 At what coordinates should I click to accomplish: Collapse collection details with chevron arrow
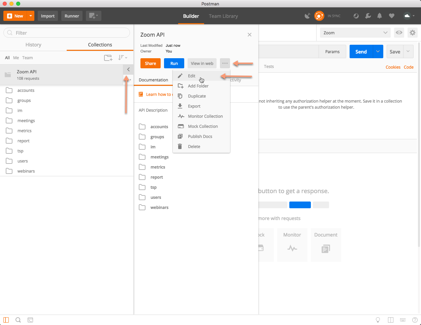tap(128, 69)
